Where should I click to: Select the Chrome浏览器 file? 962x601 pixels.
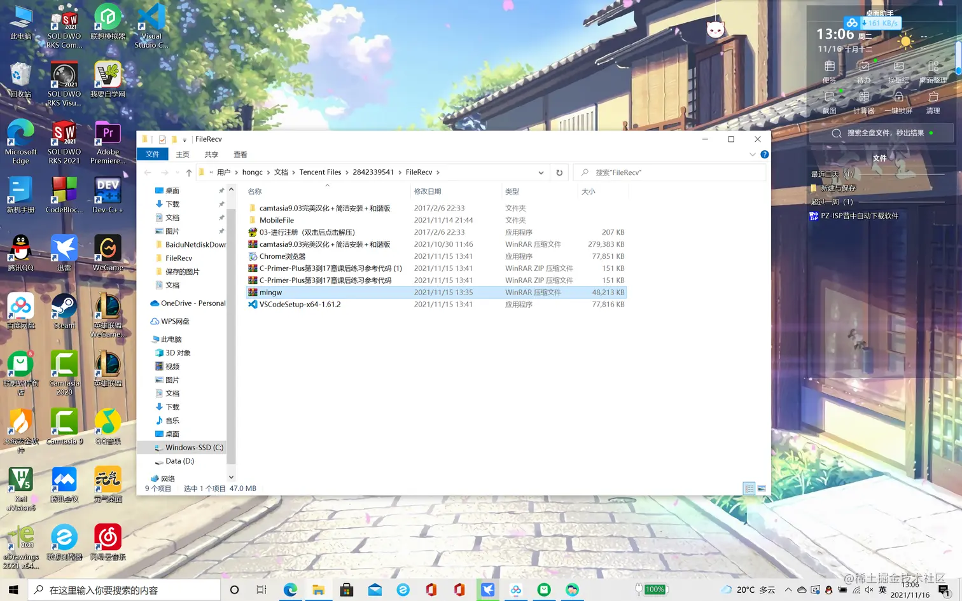click(436, 256)
